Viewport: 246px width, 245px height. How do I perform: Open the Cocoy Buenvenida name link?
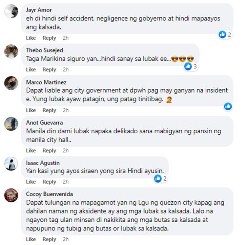pyautogui.click(x=50, y=194)
